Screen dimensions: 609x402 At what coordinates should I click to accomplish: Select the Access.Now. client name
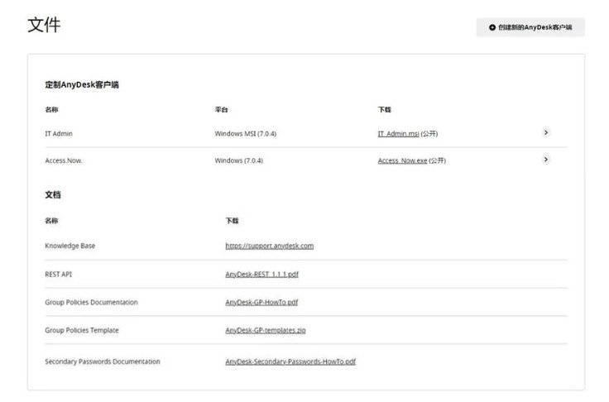(x=64, y=160)
